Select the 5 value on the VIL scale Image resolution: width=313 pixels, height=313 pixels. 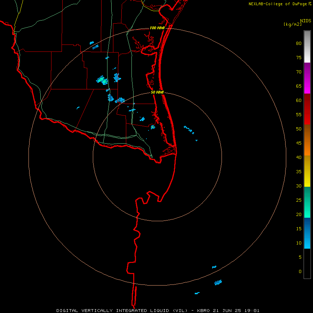point(300,257)
